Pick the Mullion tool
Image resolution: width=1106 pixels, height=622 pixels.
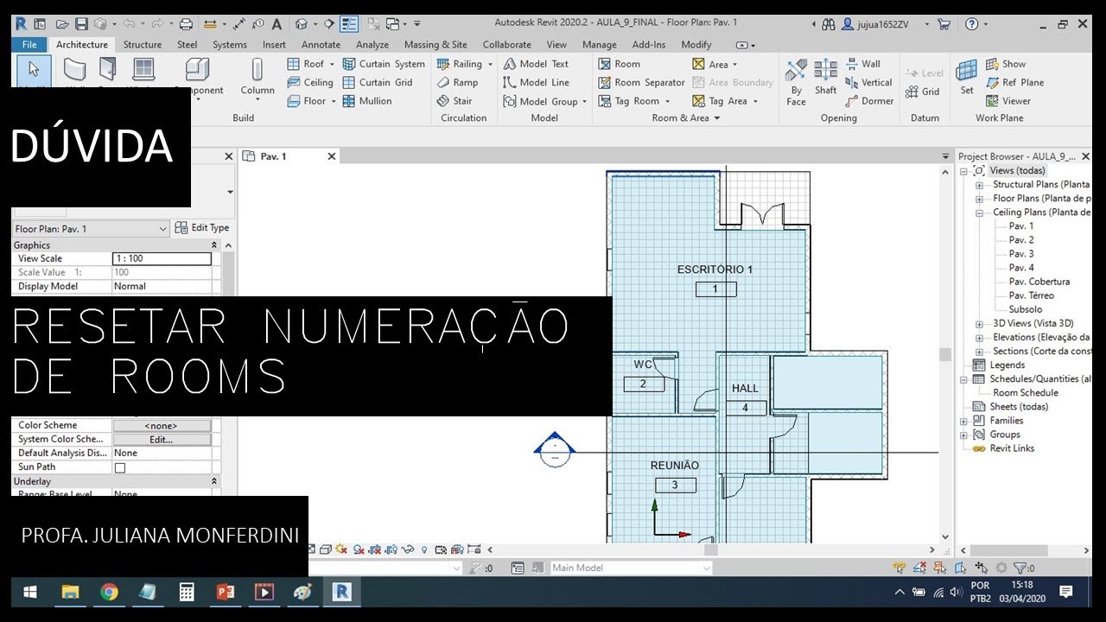click(367, 101)
